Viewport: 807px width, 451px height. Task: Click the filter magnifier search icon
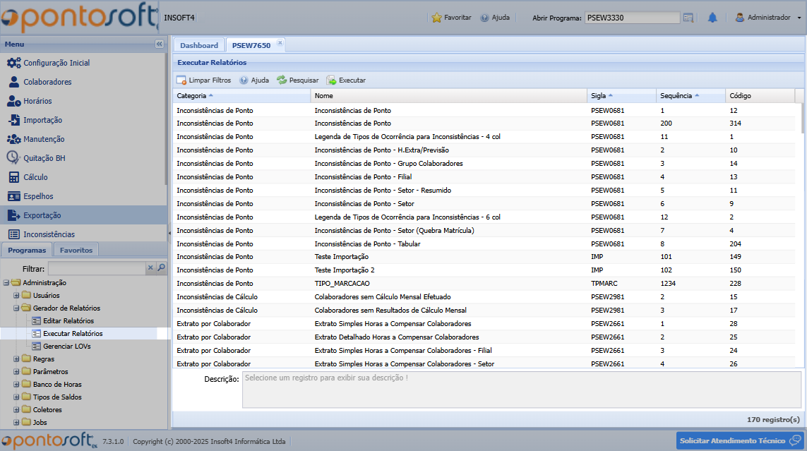(161, 268)
